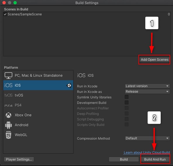Screen dimensions: 173x166
Task: Click scene build index number 0
Action: point(169,14)
